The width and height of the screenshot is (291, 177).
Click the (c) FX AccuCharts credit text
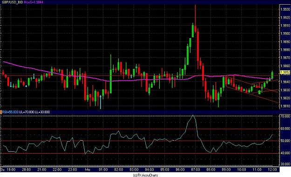pyautogui.click(x=146, y=175)
